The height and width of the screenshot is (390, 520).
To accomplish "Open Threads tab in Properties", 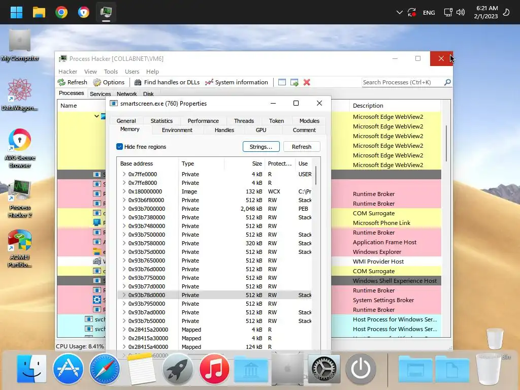I will (244, 121).
